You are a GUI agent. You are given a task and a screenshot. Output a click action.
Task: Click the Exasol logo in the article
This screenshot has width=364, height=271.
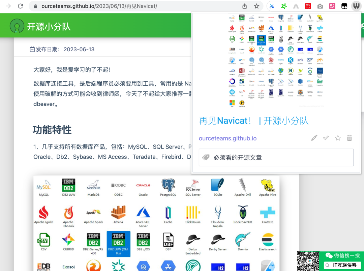pos(68,267)
